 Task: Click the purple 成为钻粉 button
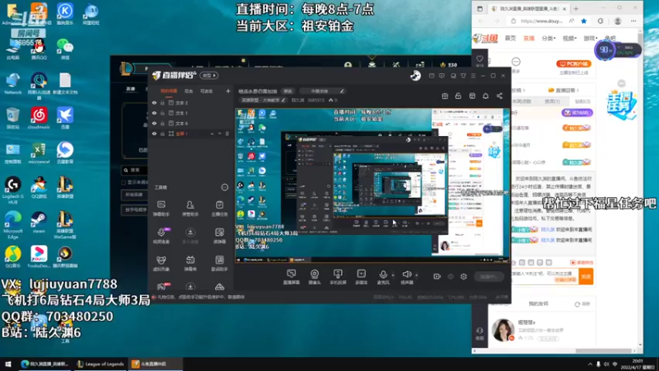coord(577,113)
